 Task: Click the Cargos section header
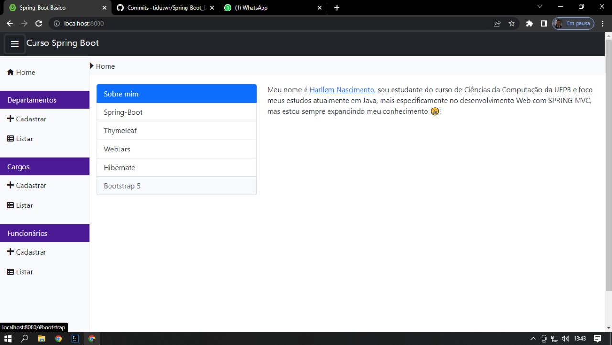pyautogui.click(x=45, y=166)
